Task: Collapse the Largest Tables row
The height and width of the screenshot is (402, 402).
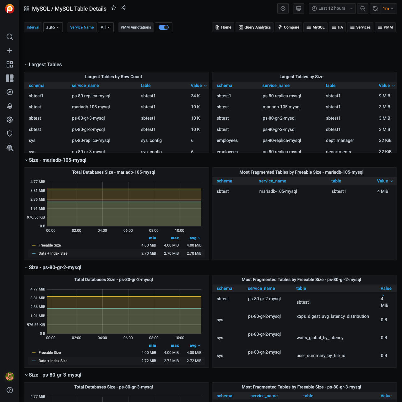Action: (x=45, y=65)
